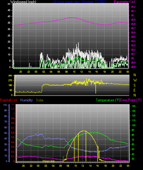Select the "Temperature (°F)" legend label
Viewport: 143px width, 170px height.
pyautogui.click(x=108, y=100)
